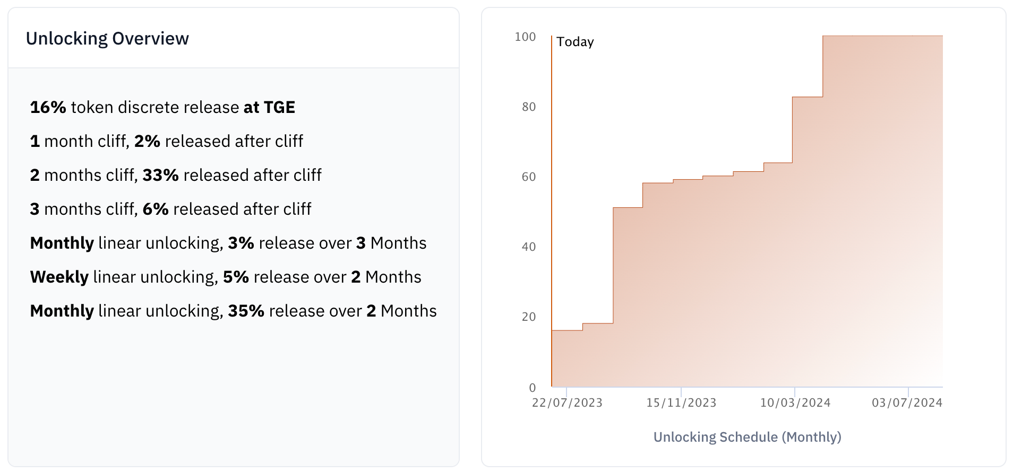Click the Today marker label on chart
Viewport: 1013px width, 473px height.
[575, 42]
